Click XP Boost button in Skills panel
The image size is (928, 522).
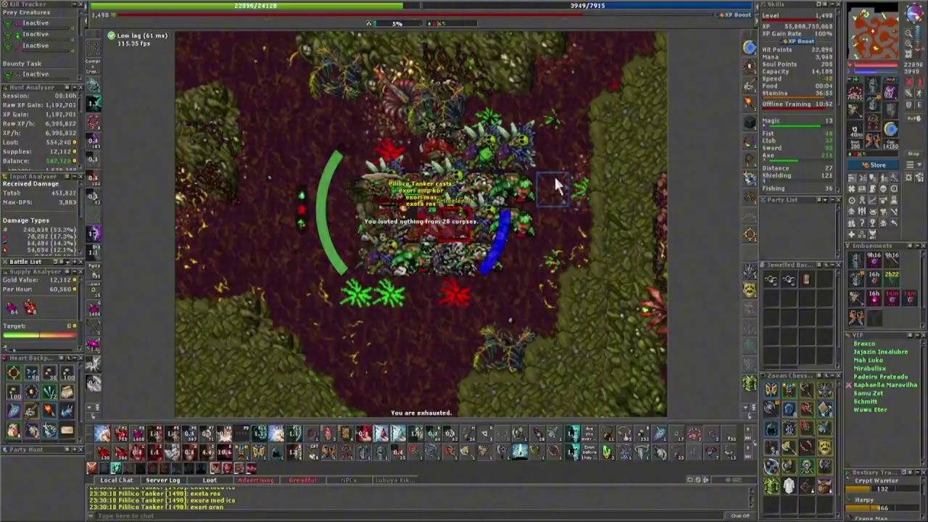798,41
